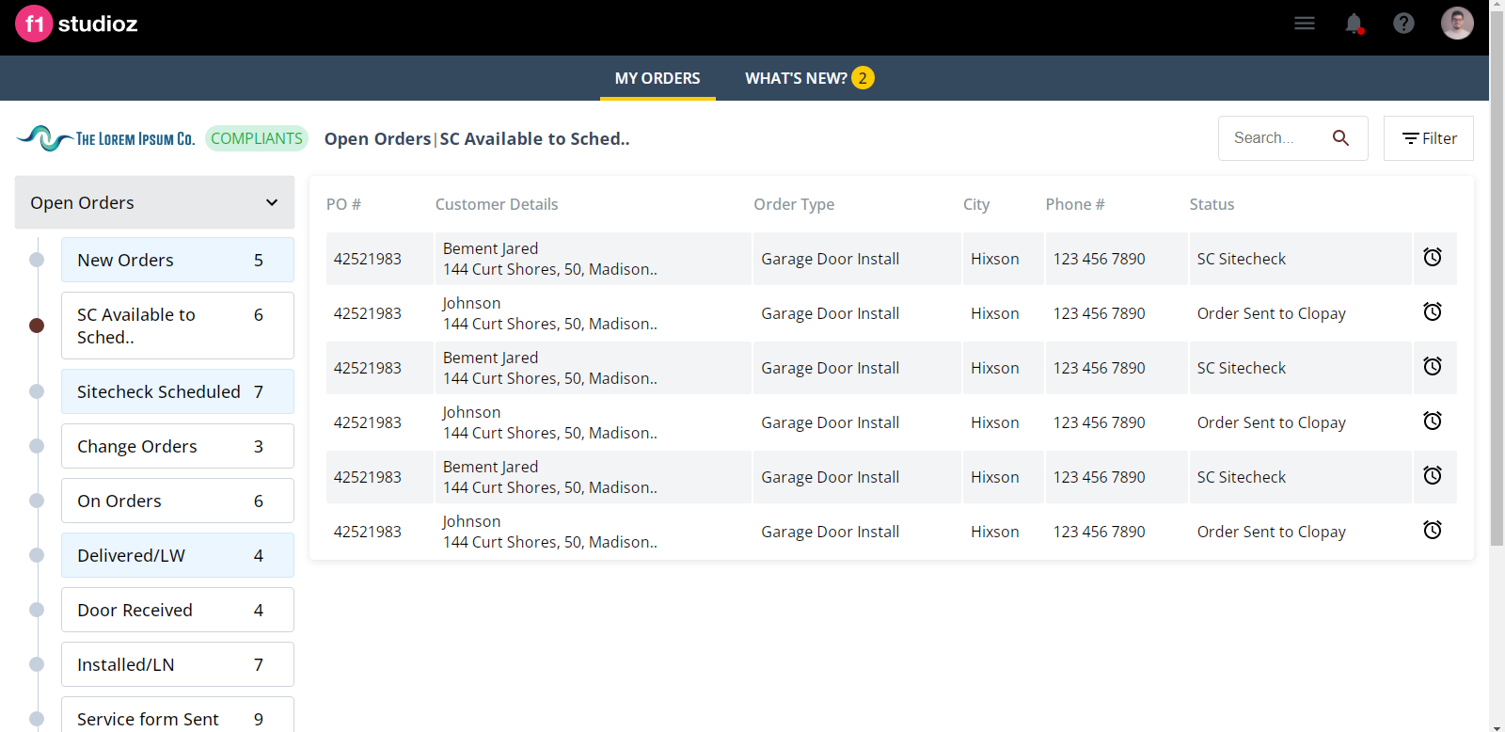This screenshot has height=732, width=1505.
Task: Switch to the MY ORDERS tab
Action: click(x=657, y=78)
